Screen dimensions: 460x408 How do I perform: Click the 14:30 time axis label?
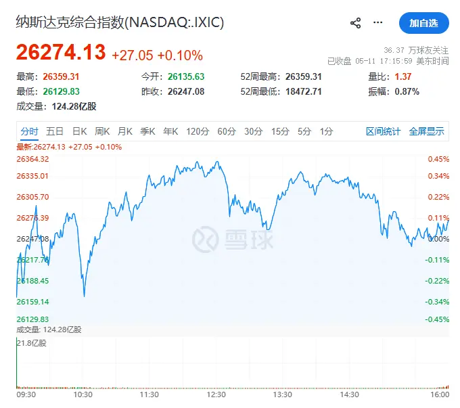coord(350,394)
